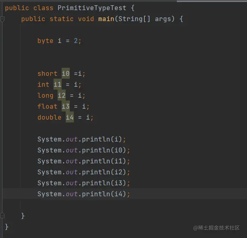
Task: Click highlighted variable i0 in the short declaration
Action: 66,73
